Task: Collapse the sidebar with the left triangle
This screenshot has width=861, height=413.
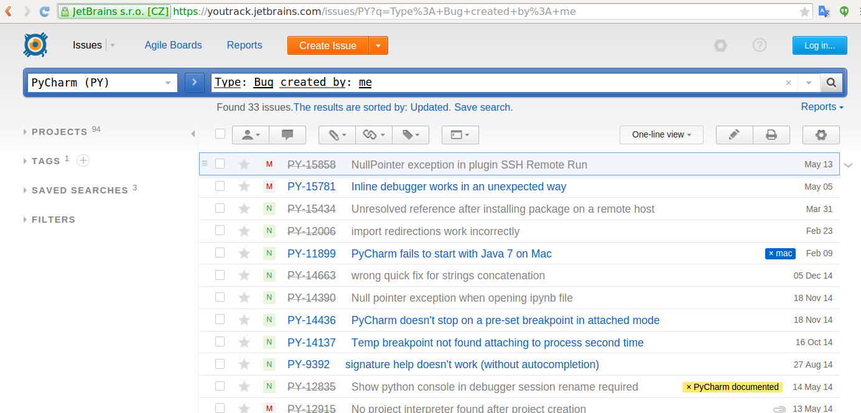Action: [193, 134]
